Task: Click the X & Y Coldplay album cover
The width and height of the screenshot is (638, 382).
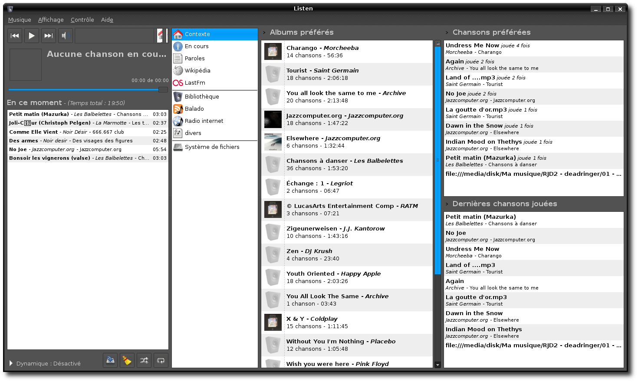Action: point(273,323)
